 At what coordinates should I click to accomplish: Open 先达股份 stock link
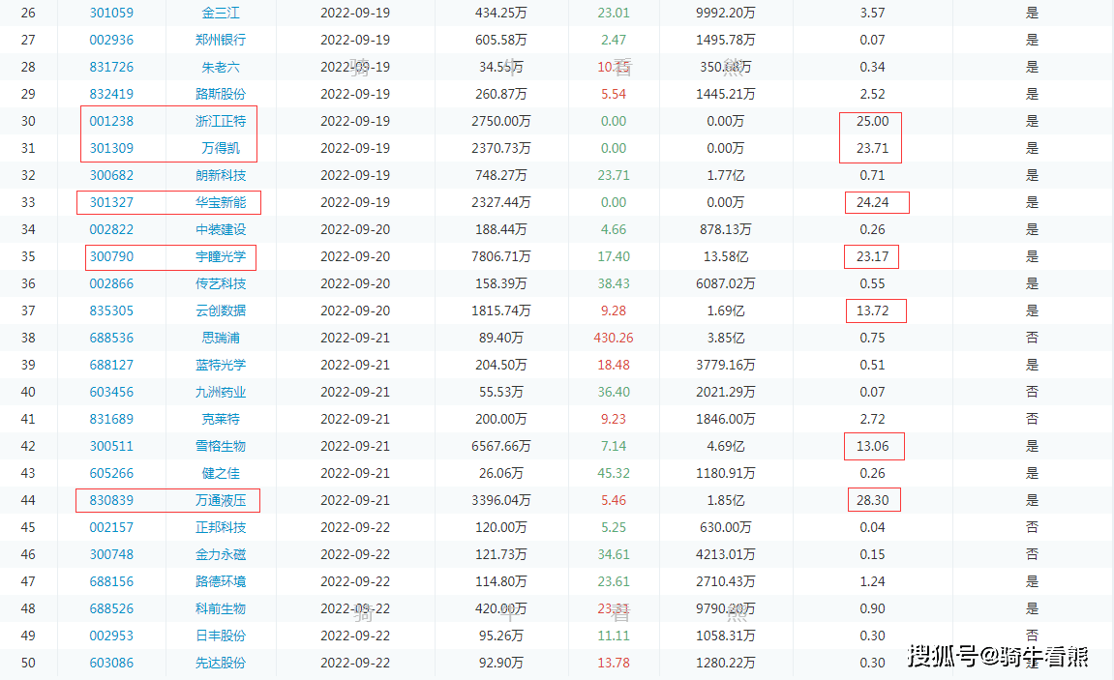(221, 663)
